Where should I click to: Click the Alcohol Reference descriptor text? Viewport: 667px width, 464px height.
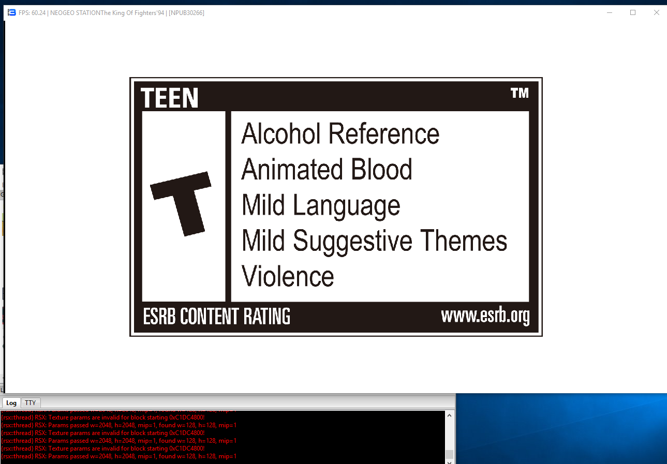pos(340,134)
